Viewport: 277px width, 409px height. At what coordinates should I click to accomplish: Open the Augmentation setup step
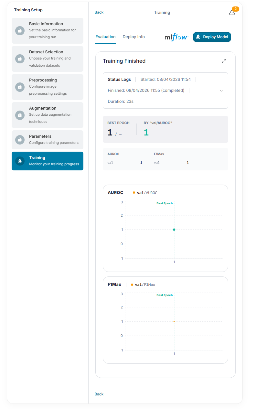(x=48, y=115)
